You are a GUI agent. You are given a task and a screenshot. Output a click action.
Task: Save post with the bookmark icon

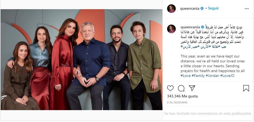click(x=246, y=88)
